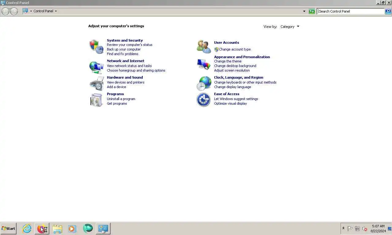Click Change display language
The height and width of the screenshot is (235, 392).
point(232,87)
